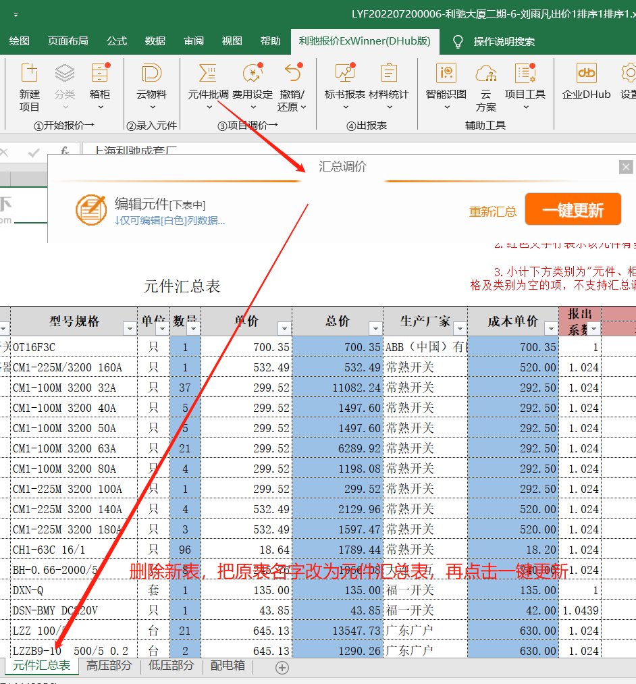Expand the 元件批调 dropdown arrow

[x=209, y=107]
